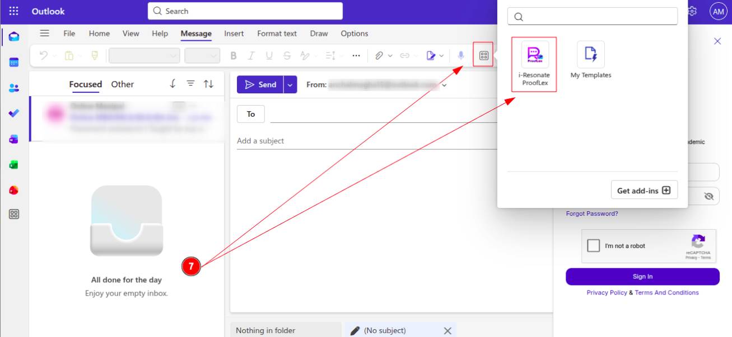Open Calendar from the left sidebar
The width and height of the screenshot is (732, 337).
click(14, 62)
